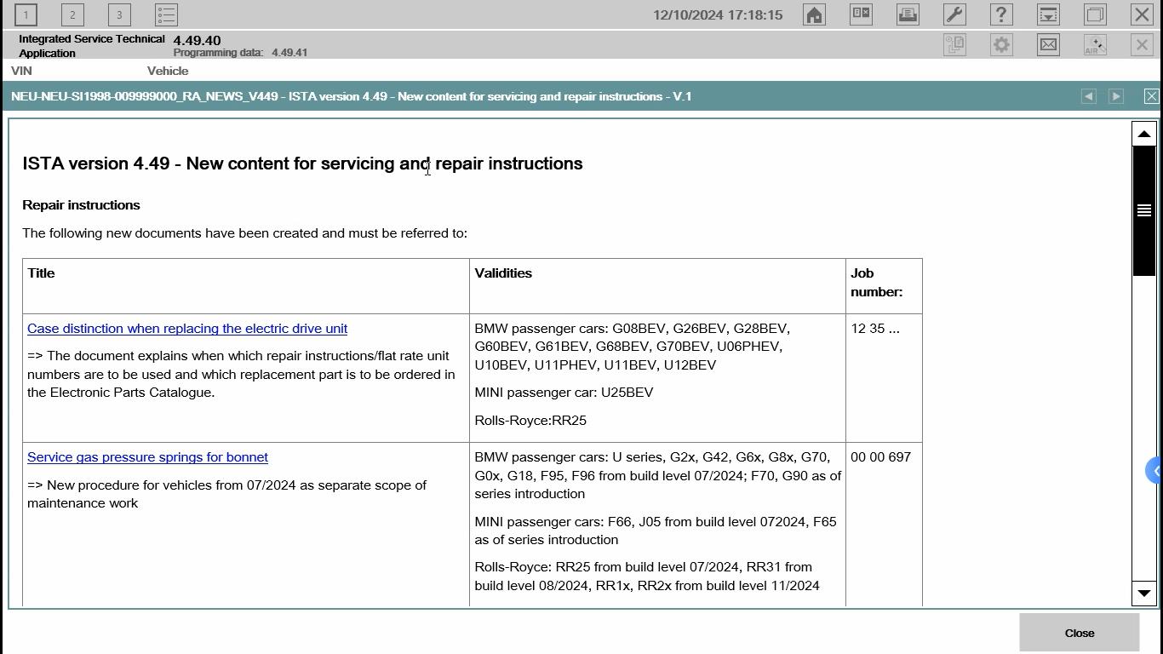Open the VIN tab

point(21,71)
